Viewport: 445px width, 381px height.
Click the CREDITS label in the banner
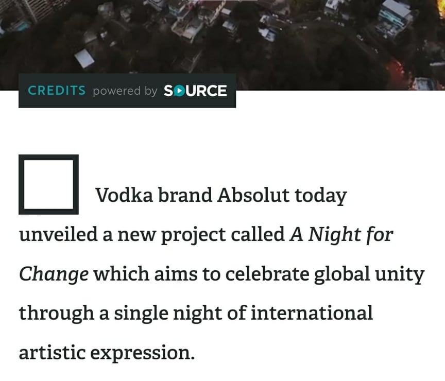point(57,91)
